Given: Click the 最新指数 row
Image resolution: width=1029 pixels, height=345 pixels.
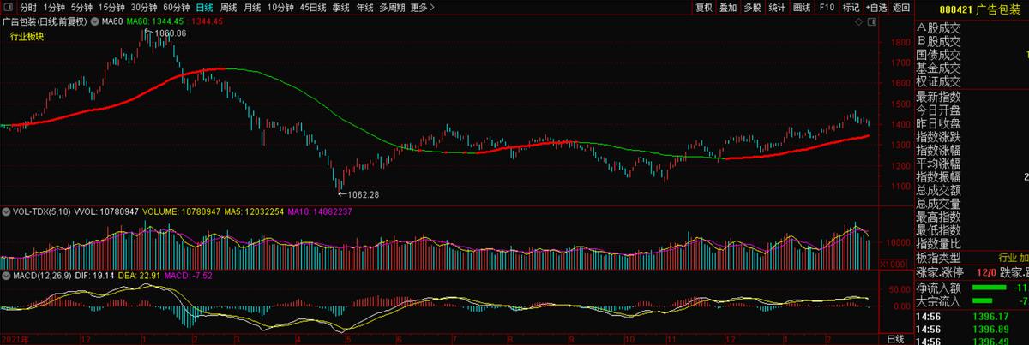Looking at the screenshot, I should point(971,97).
